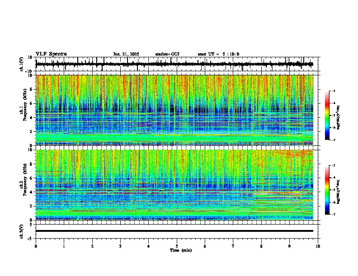
Task: Click tick label "0" on the Time axis
Action: (36, 246)
